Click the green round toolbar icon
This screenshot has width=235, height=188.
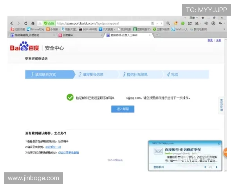tap(183, 23)
